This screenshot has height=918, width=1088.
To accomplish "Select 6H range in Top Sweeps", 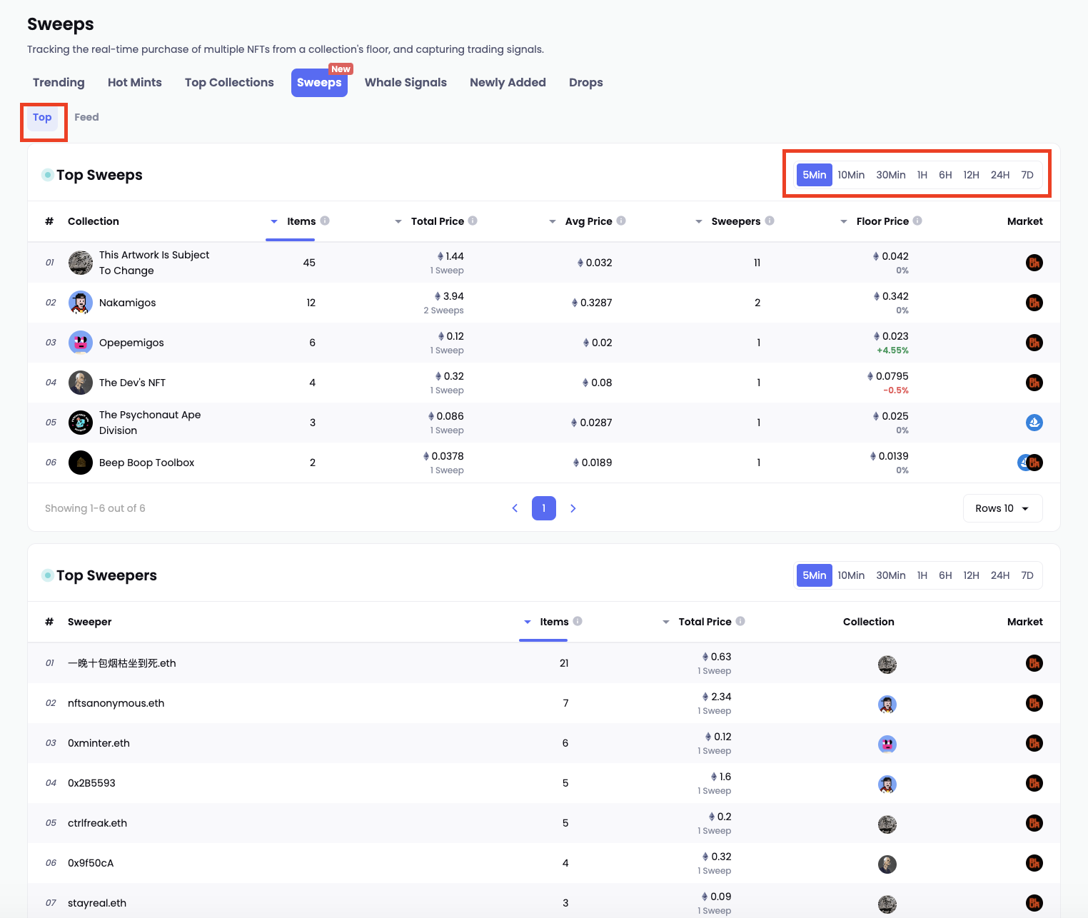I will pos(945,175).
